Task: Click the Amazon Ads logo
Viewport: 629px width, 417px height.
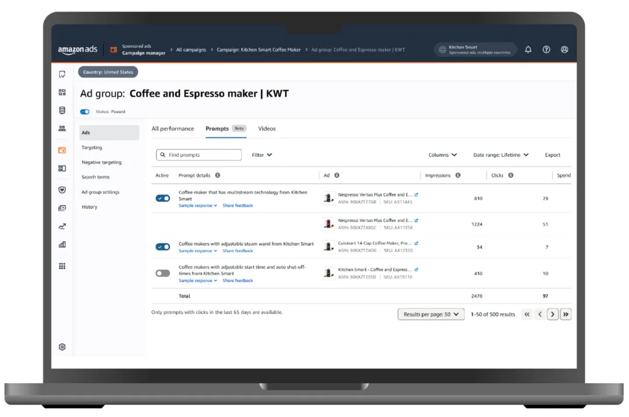Action: point(77,50)
